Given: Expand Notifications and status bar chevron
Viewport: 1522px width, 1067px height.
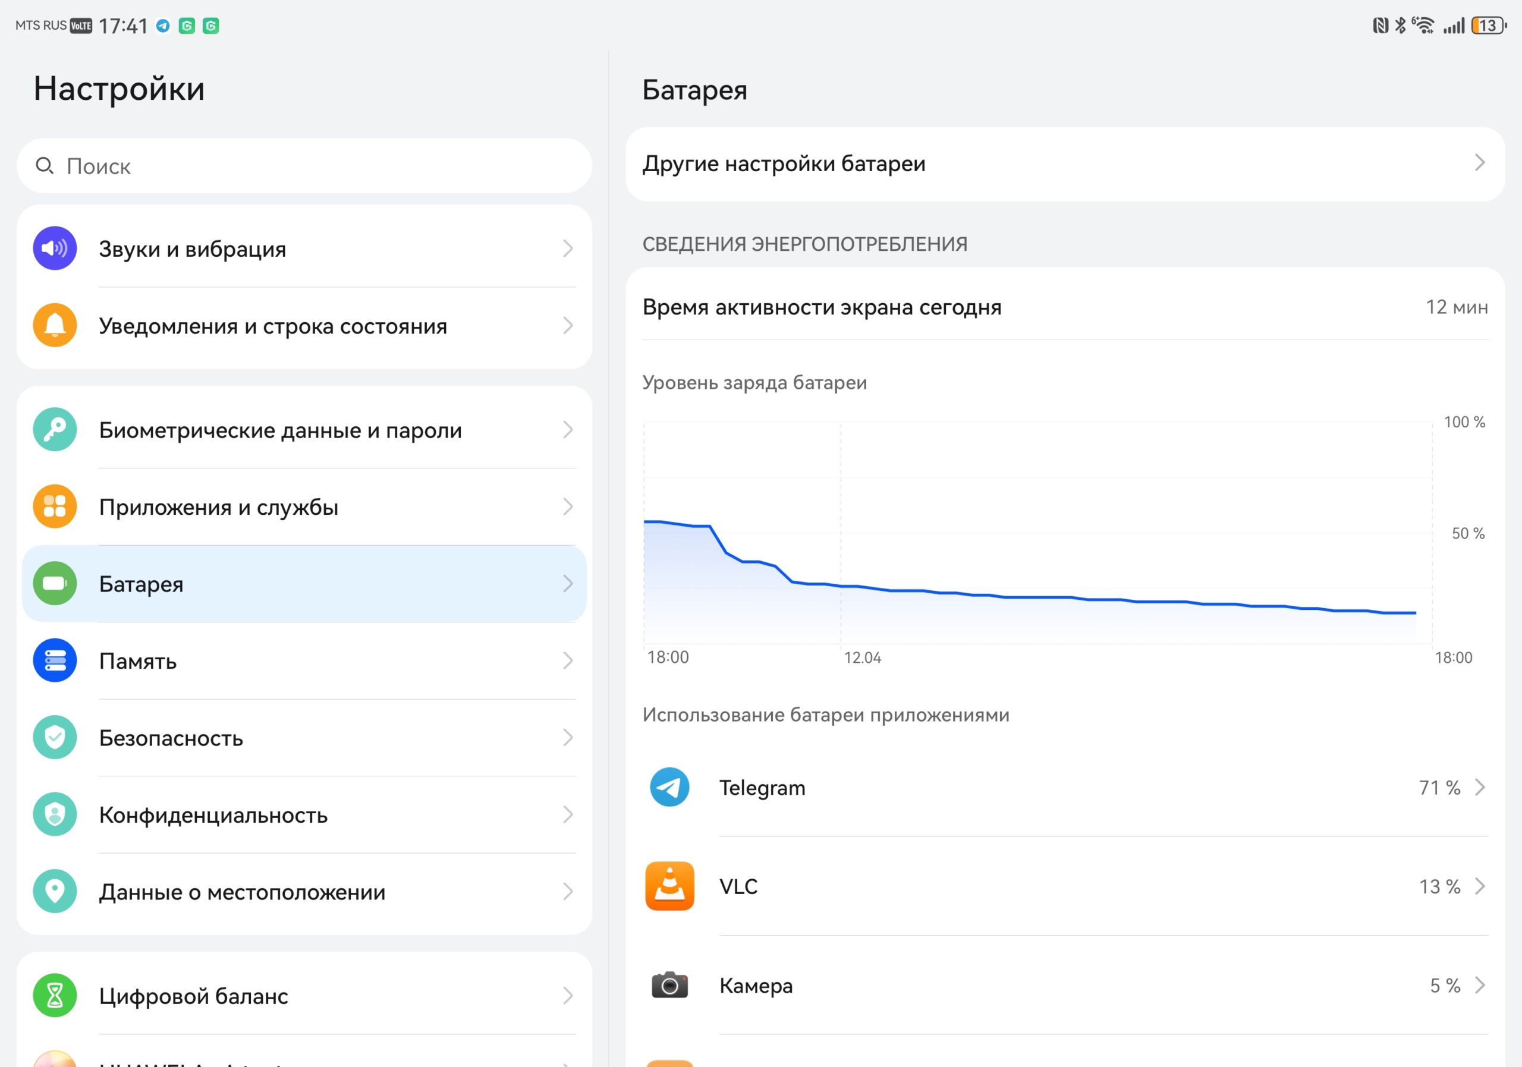Looking at the screenshot, I should click(x=567, y=325).
